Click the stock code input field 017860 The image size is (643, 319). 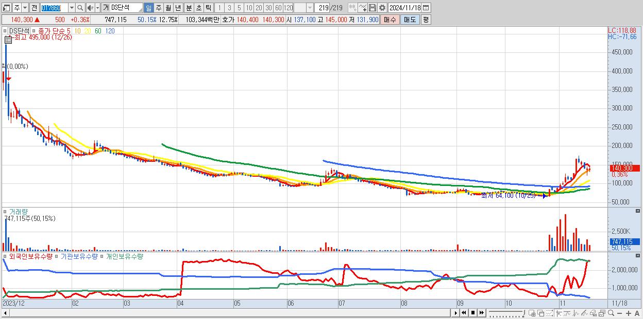[54, 8]
